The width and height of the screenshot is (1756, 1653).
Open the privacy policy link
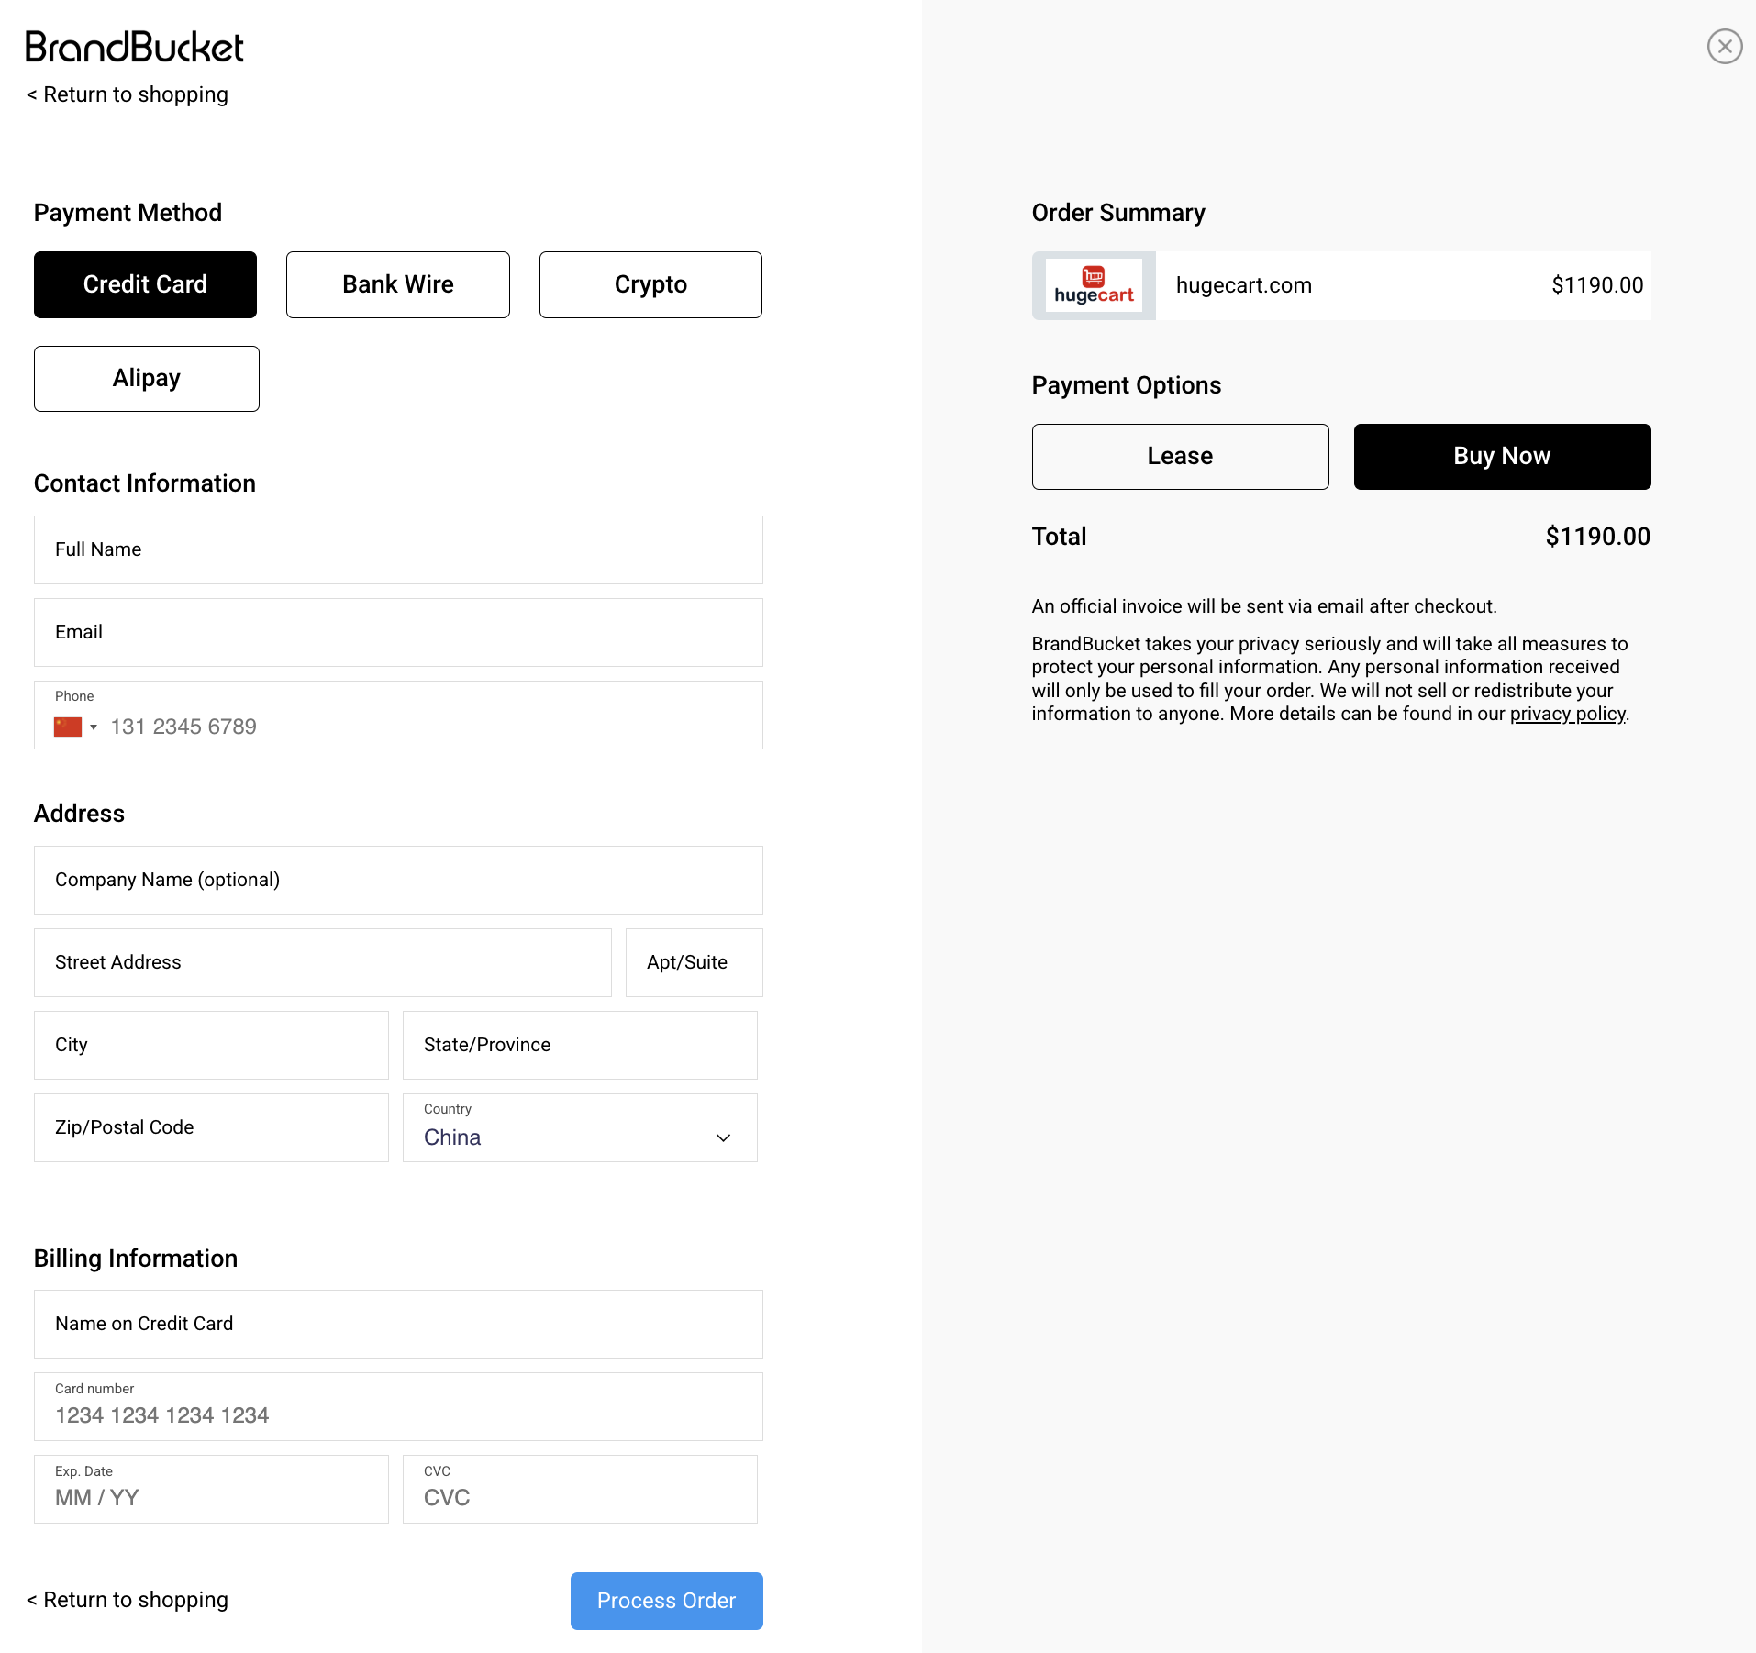click(x=1568, y=714)
